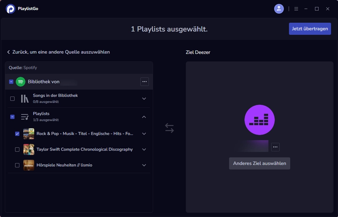Toggle the Playlists group checkbox
Image resolution: width=338 pixels, height=217 pixels.
click(x=13, y=117)
